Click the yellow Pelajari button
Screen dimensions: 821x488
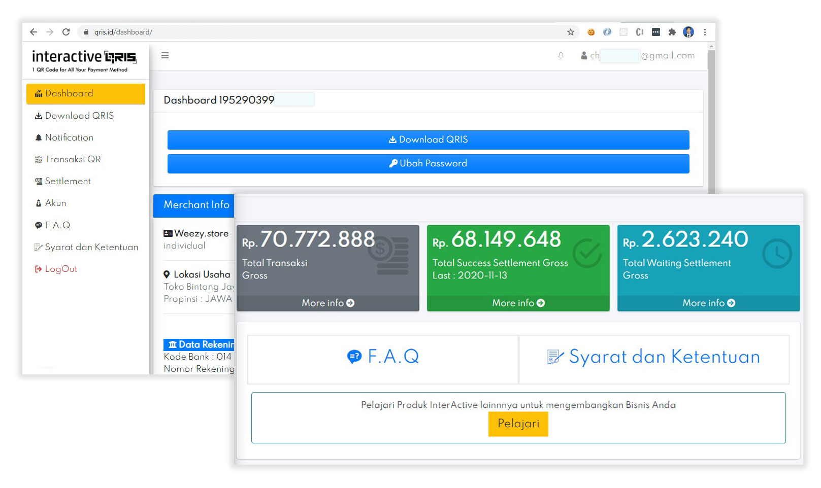pyautogui.click(x=518, y=424)
